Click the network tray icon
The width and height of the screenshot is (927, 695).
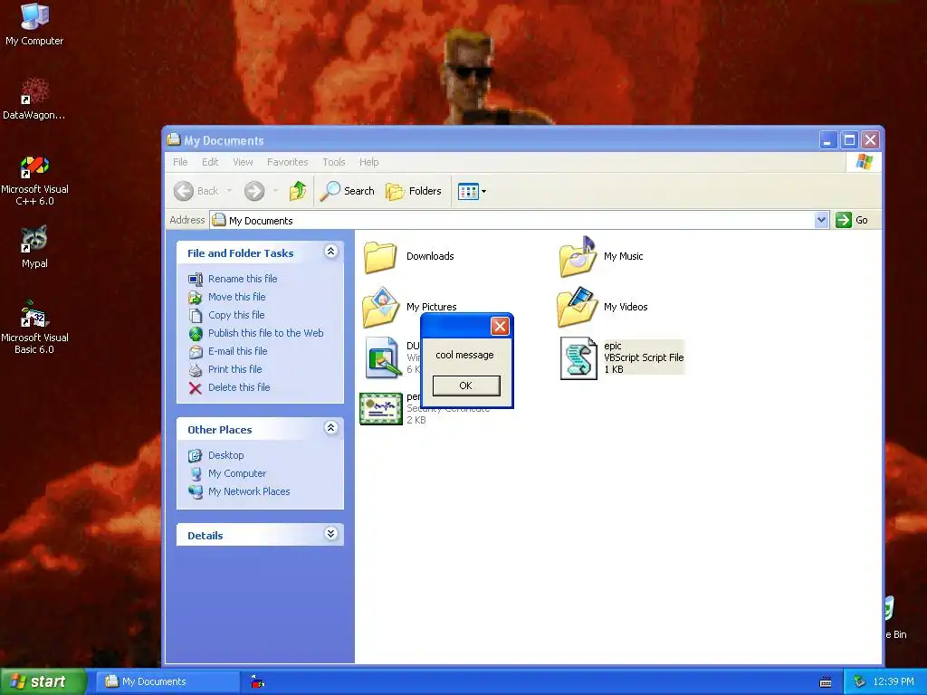(859, 682)
